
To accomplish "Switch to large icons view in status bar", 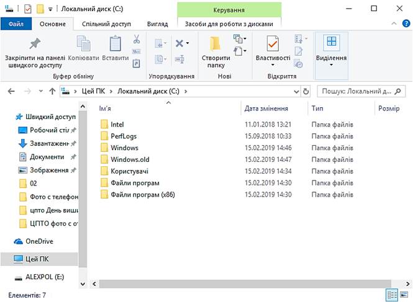I will tap(404, 295).
